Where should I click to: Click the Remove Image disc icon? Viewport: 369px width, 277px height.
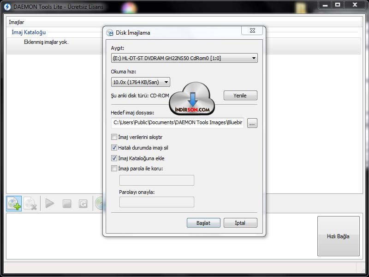coord(30,204)
